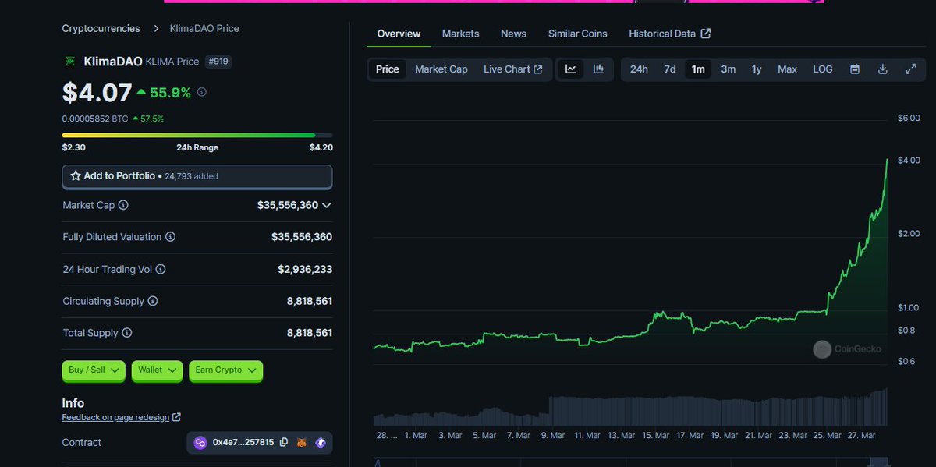Toggle LOG scale on the chart
The image size is (936, 467).
[x=823, y=69]
